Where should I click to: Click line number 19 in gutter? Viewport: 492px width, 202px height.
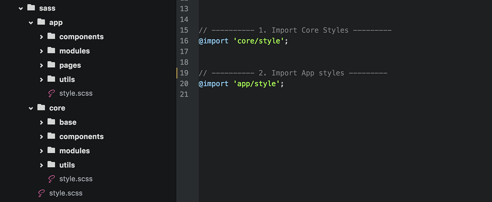click(184, 73)
